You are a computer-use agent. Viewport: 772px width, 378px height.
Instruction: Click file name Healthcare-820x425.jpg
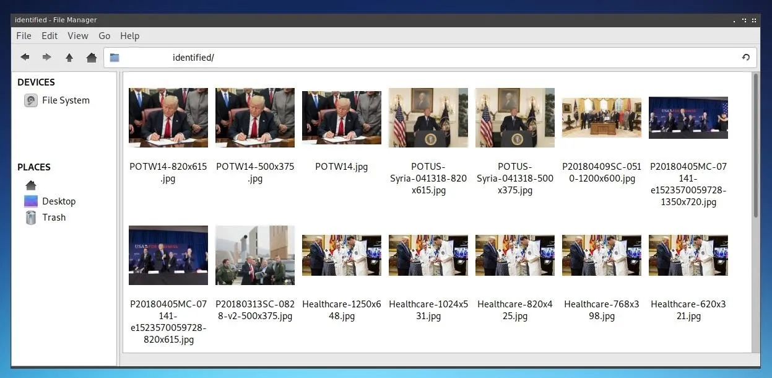click(x=515, y=310)
